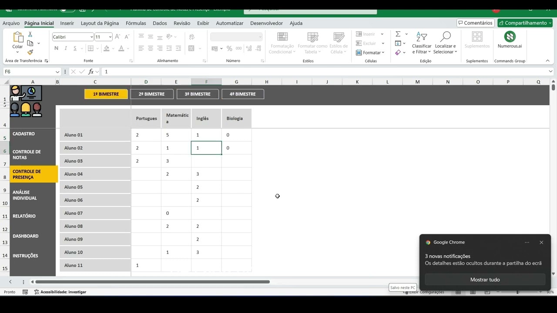The image size is (557, 313).
Task: Open the Layout da Página tab
Action: click(100, 23)
